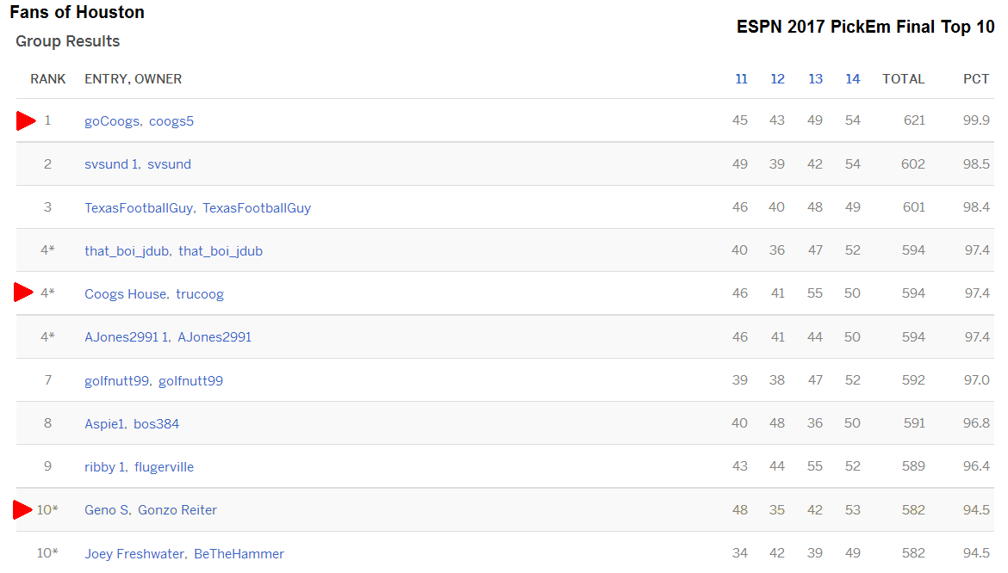The width and height of the screenshot is (1008, 573).
Task: Click ribby 1 percentile 96.4
Action: (x=976, y=465)
